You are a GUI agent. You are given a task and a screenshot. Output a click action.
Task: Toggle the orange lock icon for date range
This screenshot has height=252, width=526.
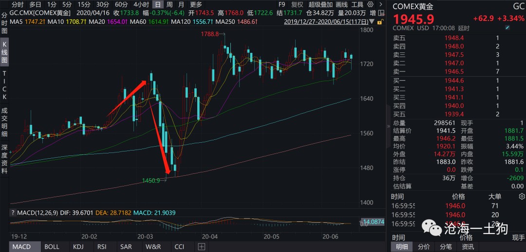[379, 22]
